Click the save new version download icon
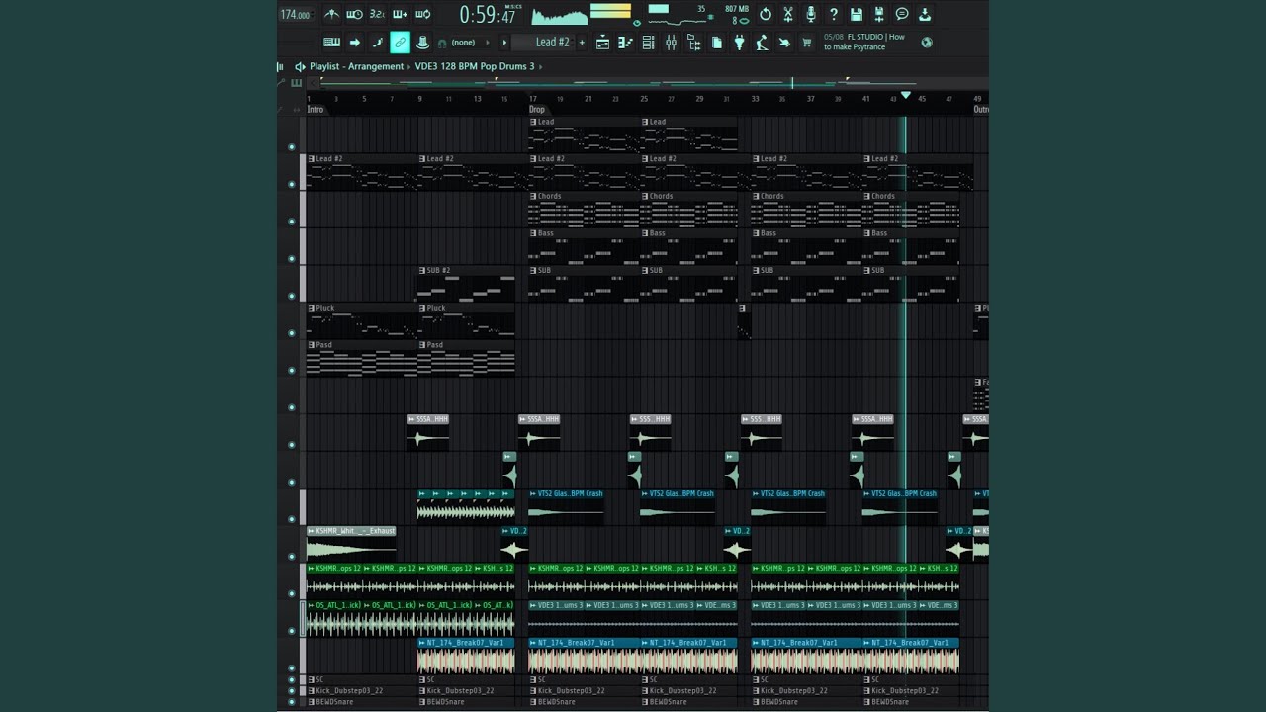The height and width of the screenshot is (712, 1266). (x=925, y=14)
